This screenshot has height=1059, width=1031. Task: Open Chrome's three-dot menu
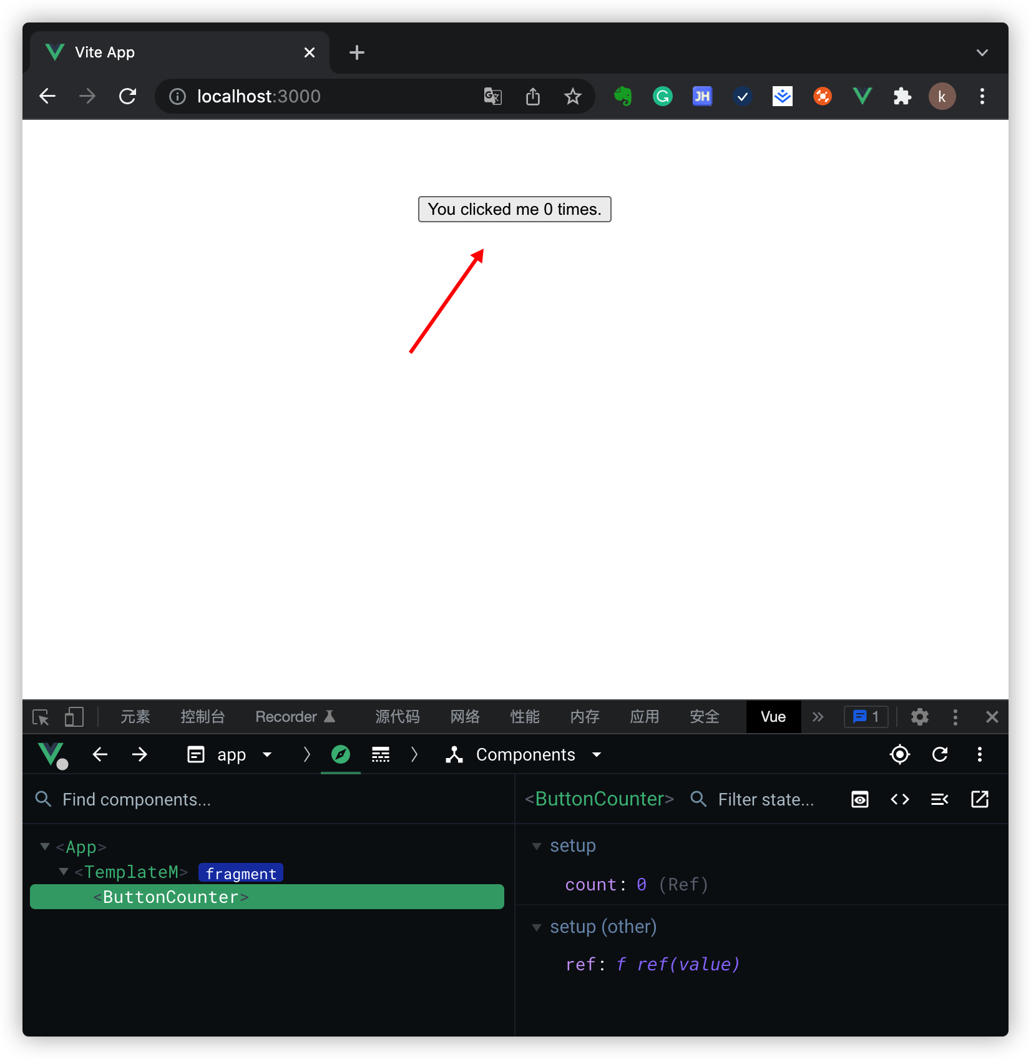click(x=982, y=96)
